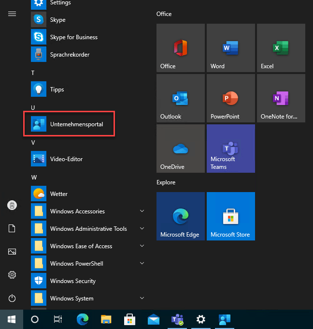The height and width of the screenshot is (329, 313).
Task: Open the Word tile
Action: pos(230,48)
